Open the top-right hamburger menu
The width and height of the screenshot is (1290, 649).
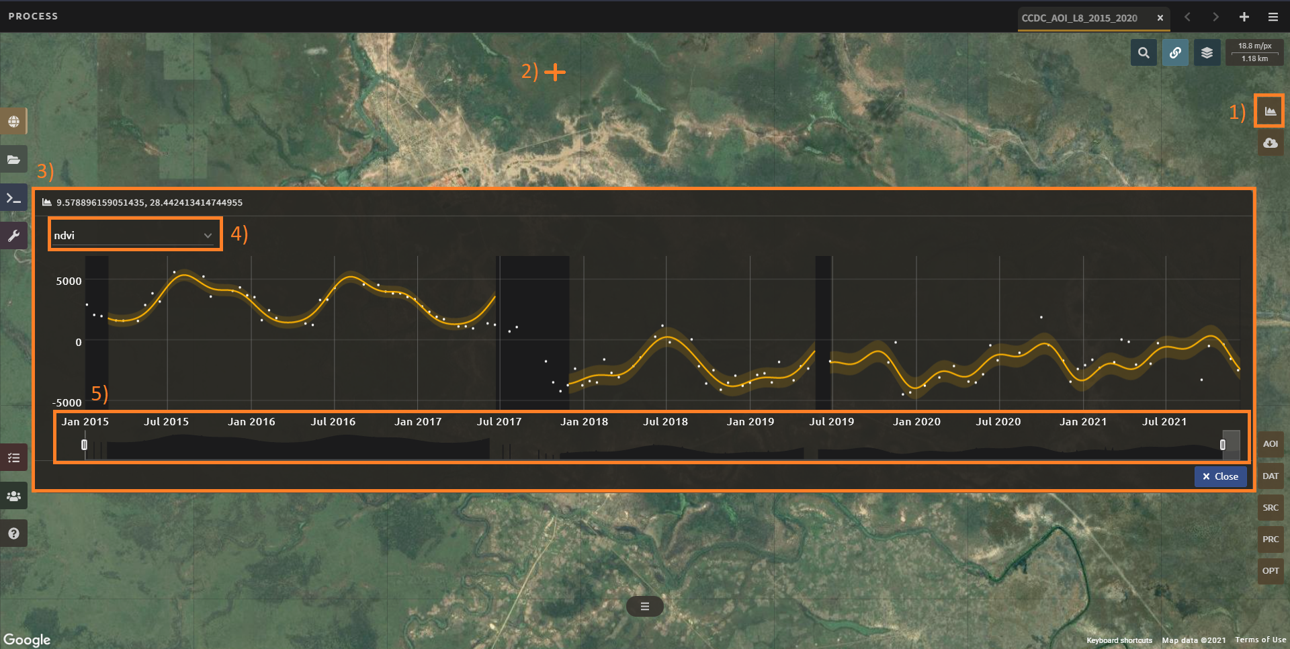(x=1273, y=17)
